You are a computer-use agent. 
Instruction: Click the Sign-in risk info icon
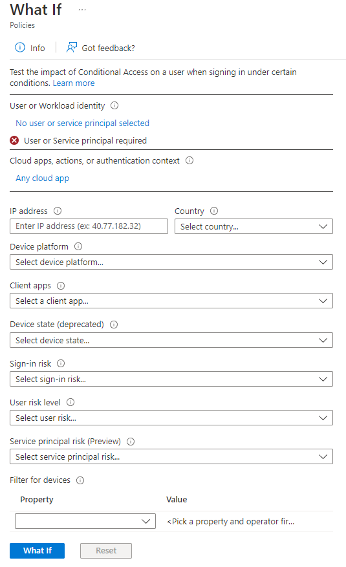click(x=61, y=363)
